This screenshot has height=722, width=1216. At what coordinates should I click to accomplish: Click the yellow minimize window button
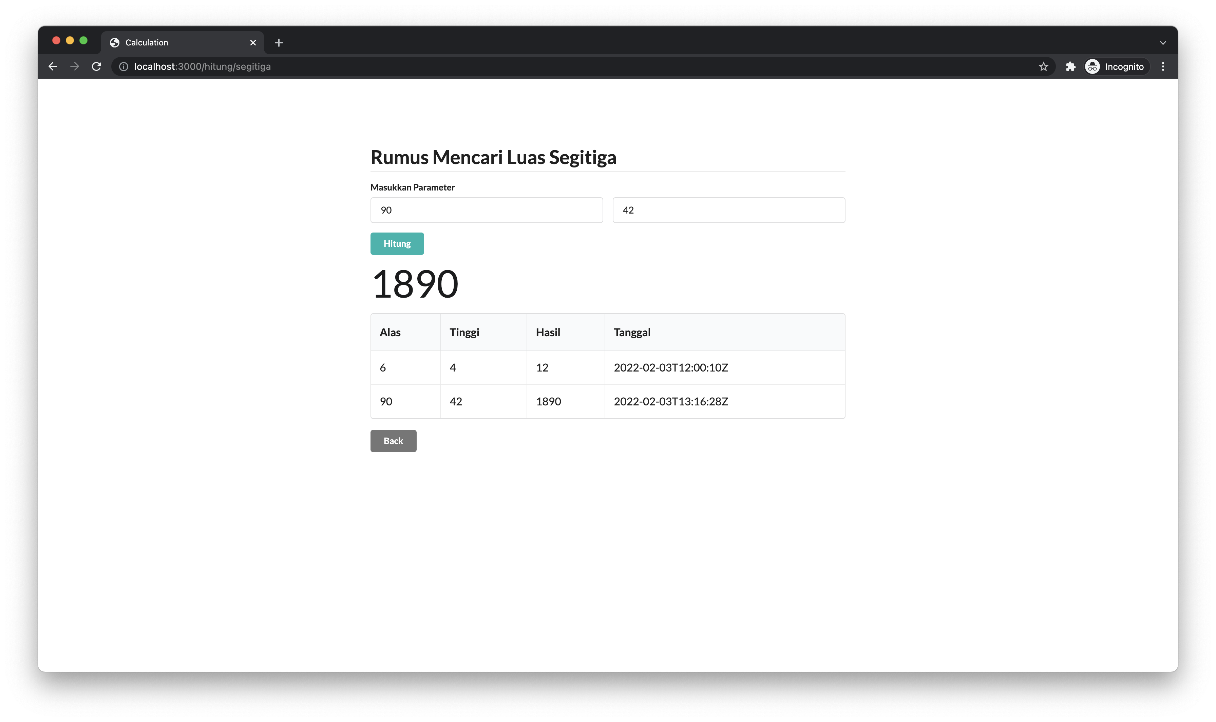pos(70,40)
